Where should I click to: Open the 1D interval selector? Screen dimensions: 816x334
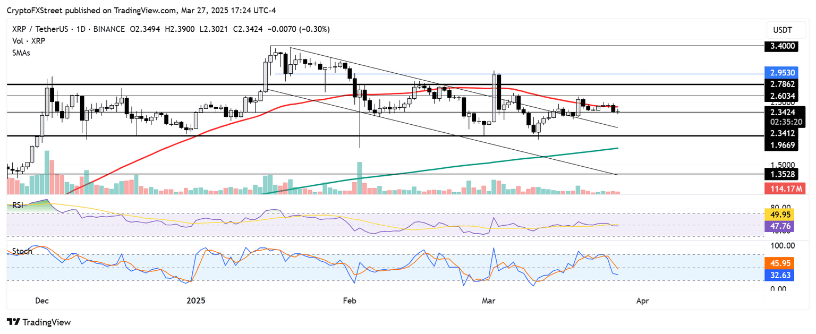[x=80, y=29]
